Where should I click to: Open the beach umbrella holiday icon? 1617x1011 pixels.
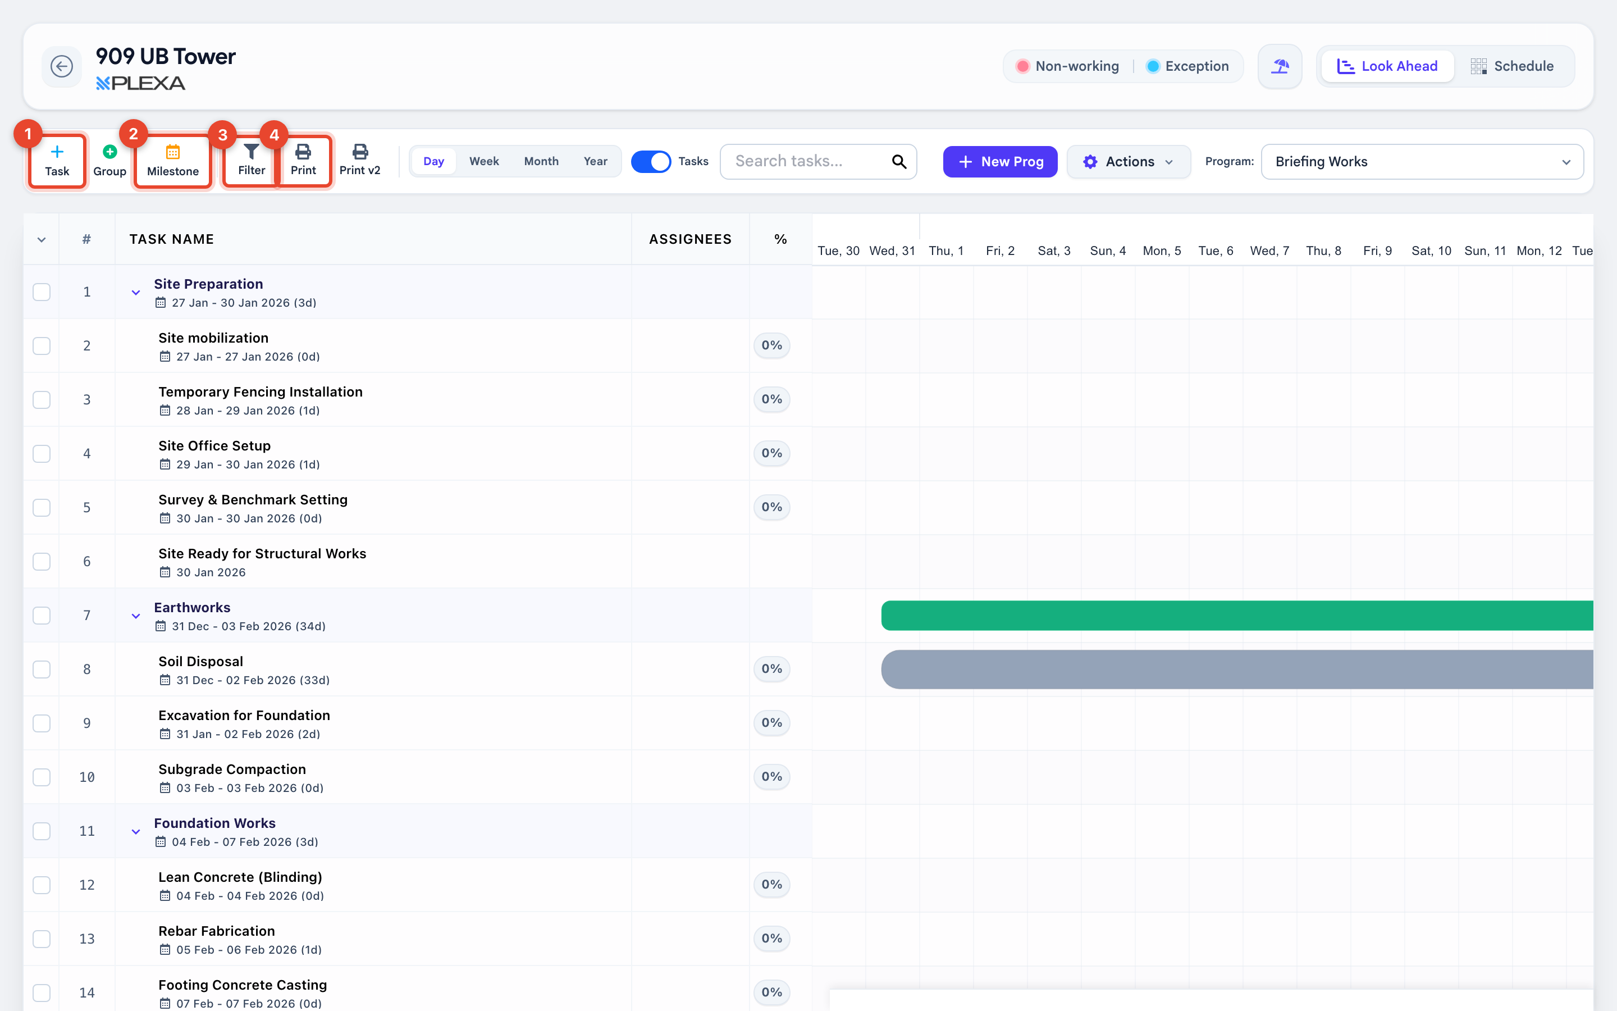(x=1280, y=66)
